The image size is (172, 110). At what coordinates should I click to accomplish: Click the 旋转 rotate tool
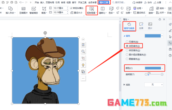pyautogui.click(x=151, y=10)
